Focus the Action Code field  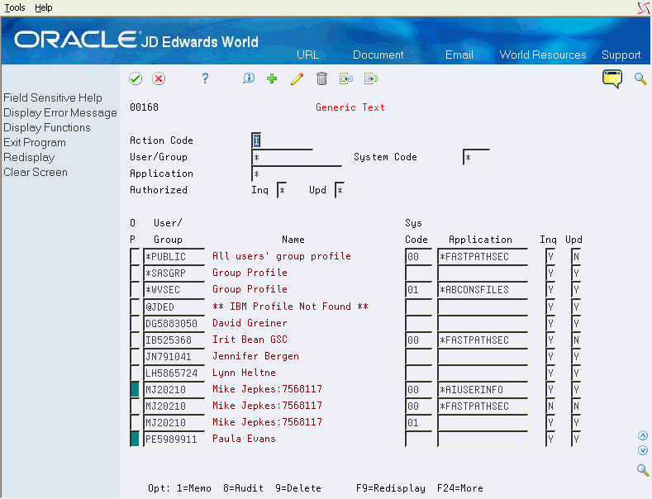pyautogui.click(x=256, y=140)
